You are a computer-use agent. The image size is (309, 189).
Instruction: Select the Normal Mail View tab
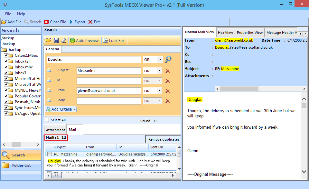pyautogui.click(x=200, y=32)
